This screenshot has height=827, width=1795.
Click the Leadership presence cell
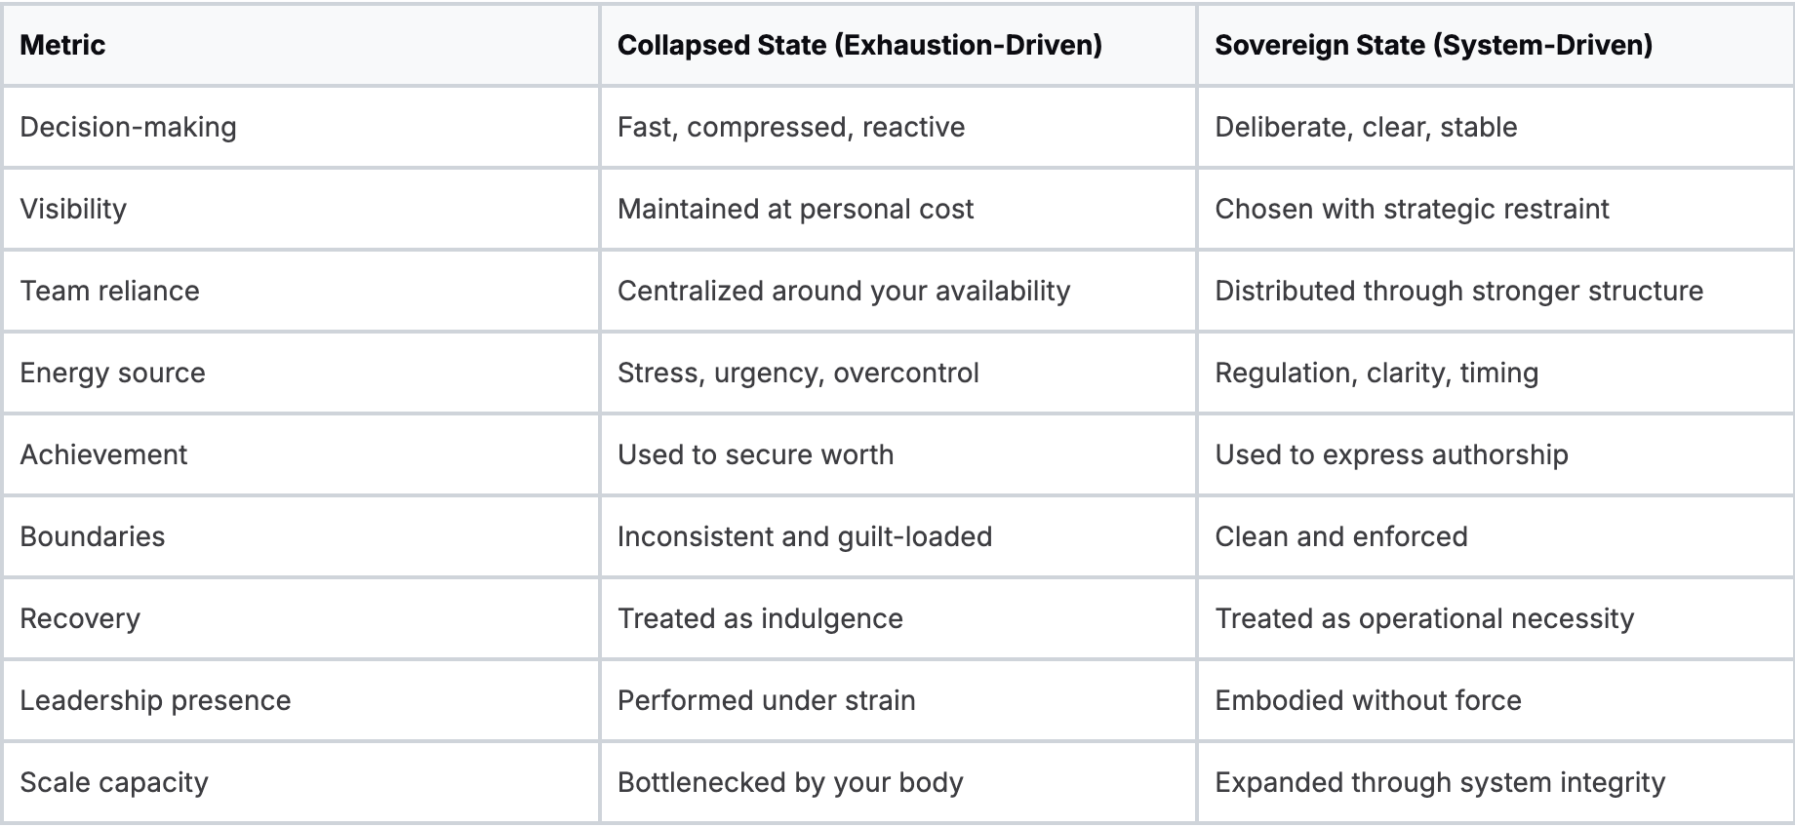155,700
